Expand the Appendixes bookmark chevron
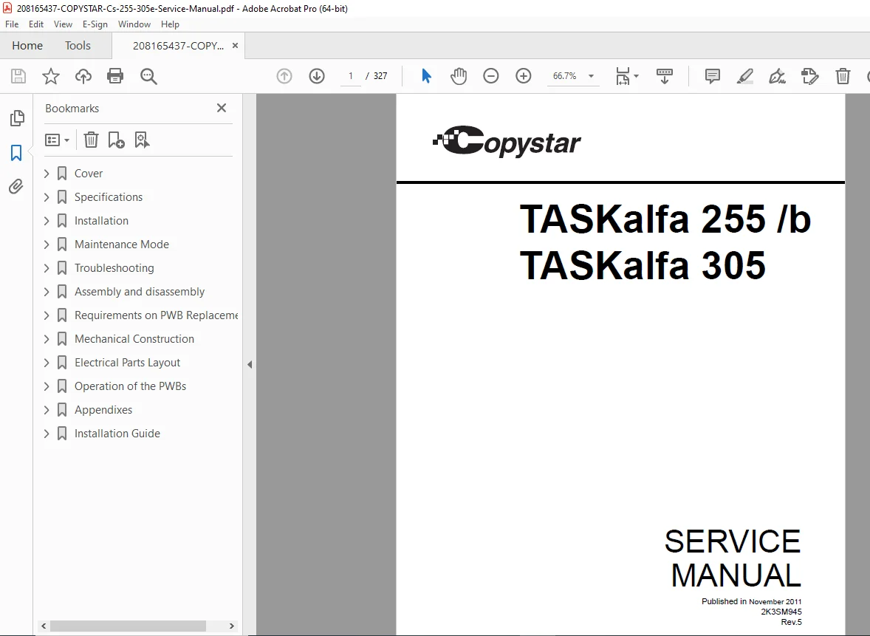870x636 pixels. (x=47, y=410)
